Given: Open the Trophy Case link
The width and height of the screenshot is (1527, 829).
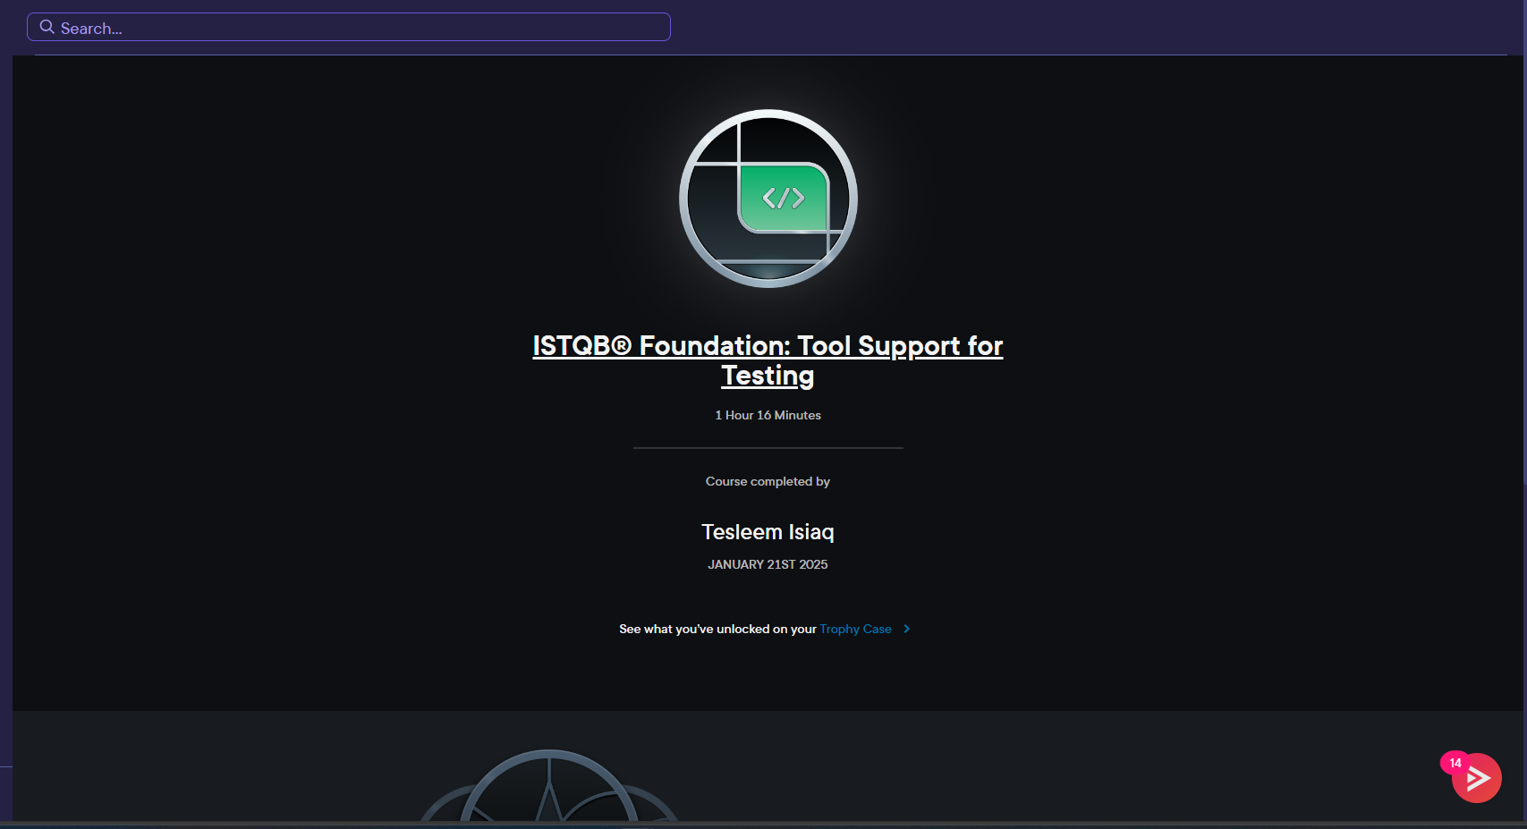Looking at the screenshot, I should [x=855, y=629].
